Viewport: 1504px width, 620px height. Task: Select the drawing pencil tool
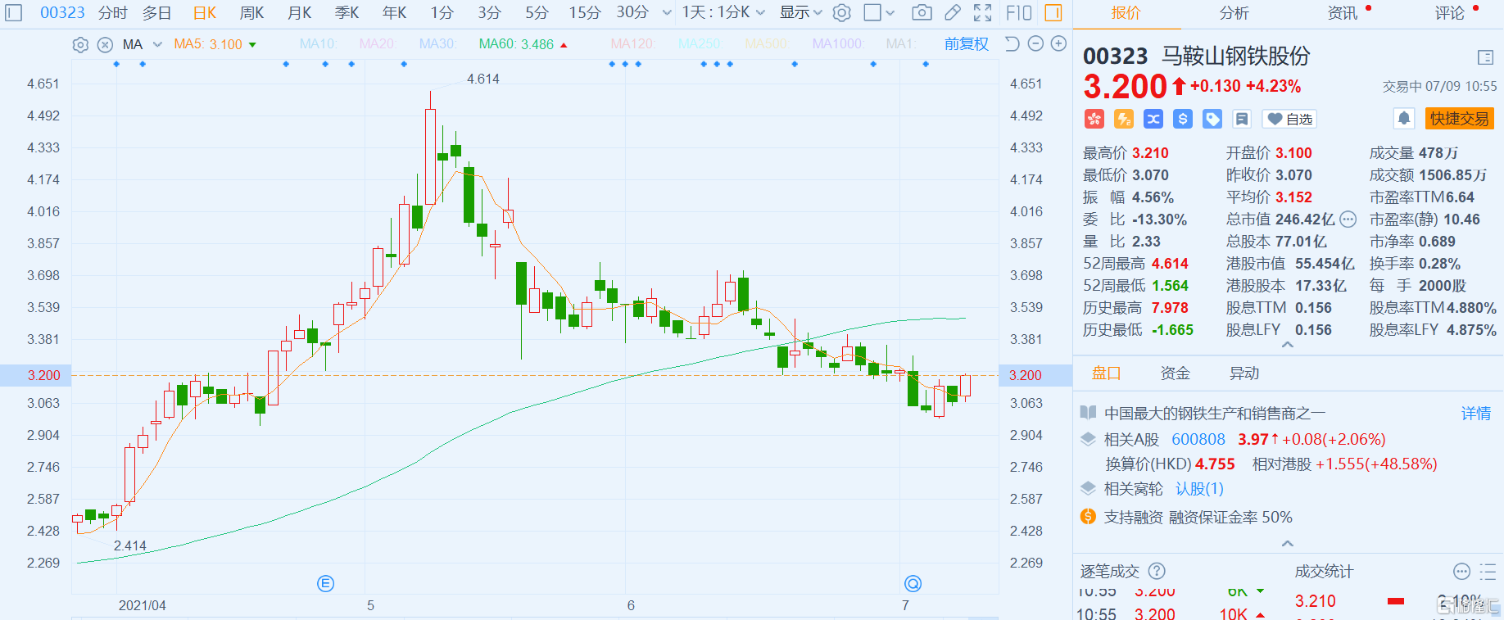click(952, 12)
